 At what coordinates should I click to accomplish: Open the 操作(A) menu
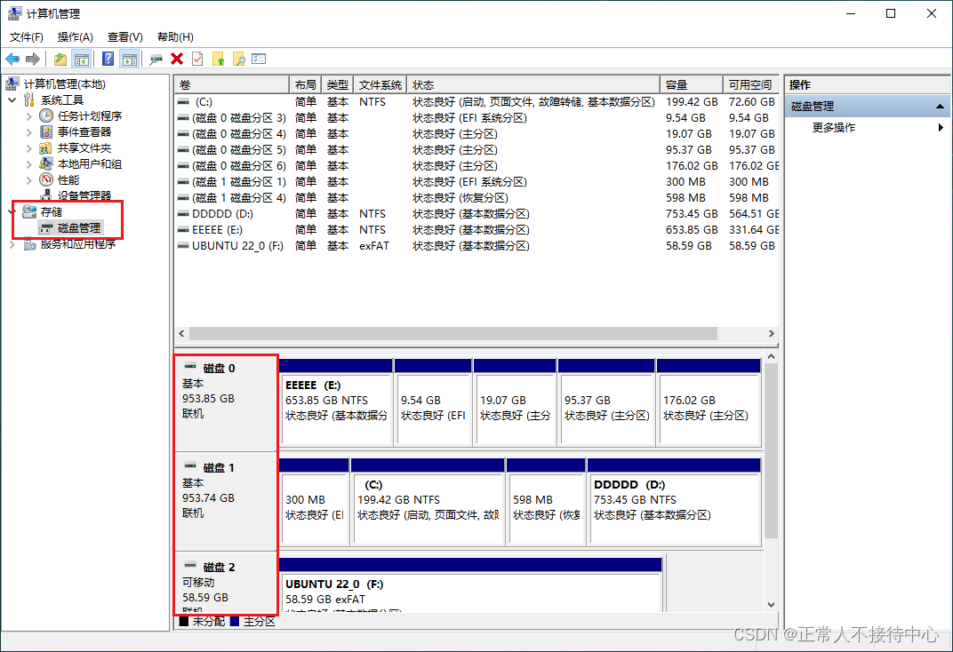click(75, 36)
